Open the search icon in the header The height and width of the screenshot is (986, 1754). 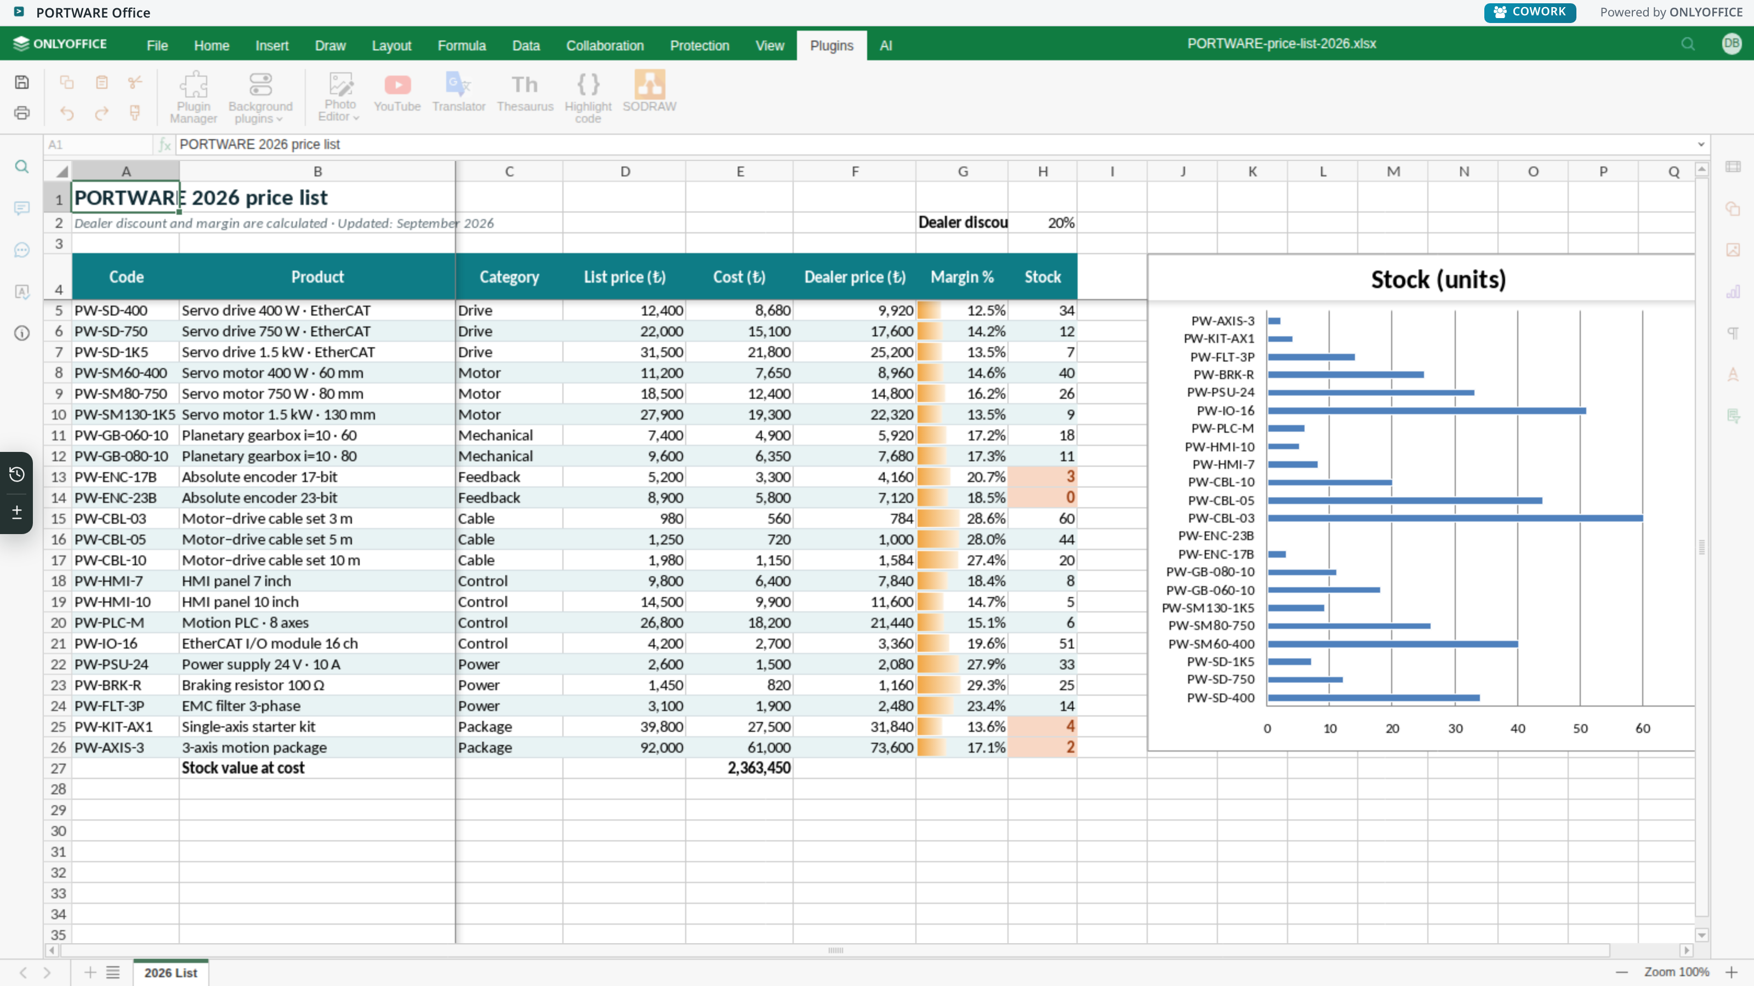click(1688, 44)
